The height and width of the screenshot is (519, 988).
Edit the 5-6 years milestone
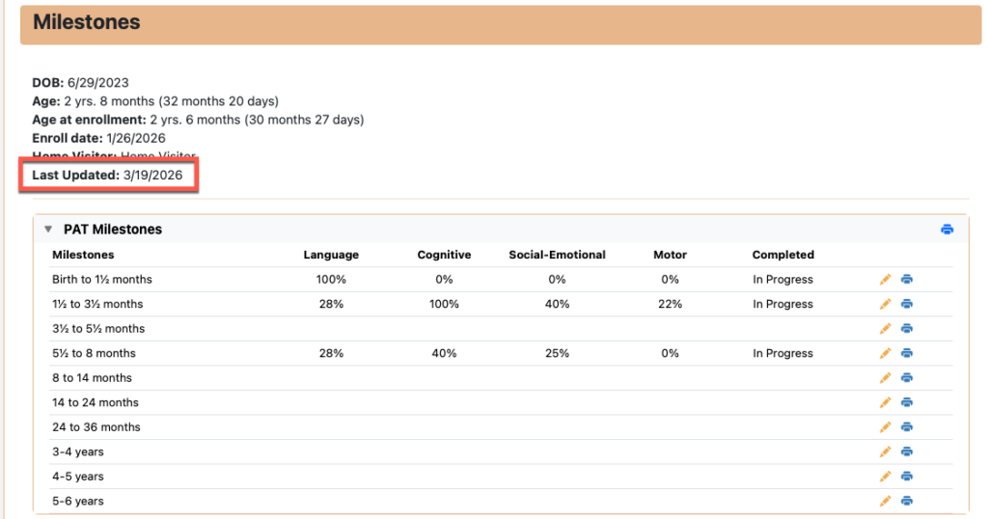[x=886, y=501]
